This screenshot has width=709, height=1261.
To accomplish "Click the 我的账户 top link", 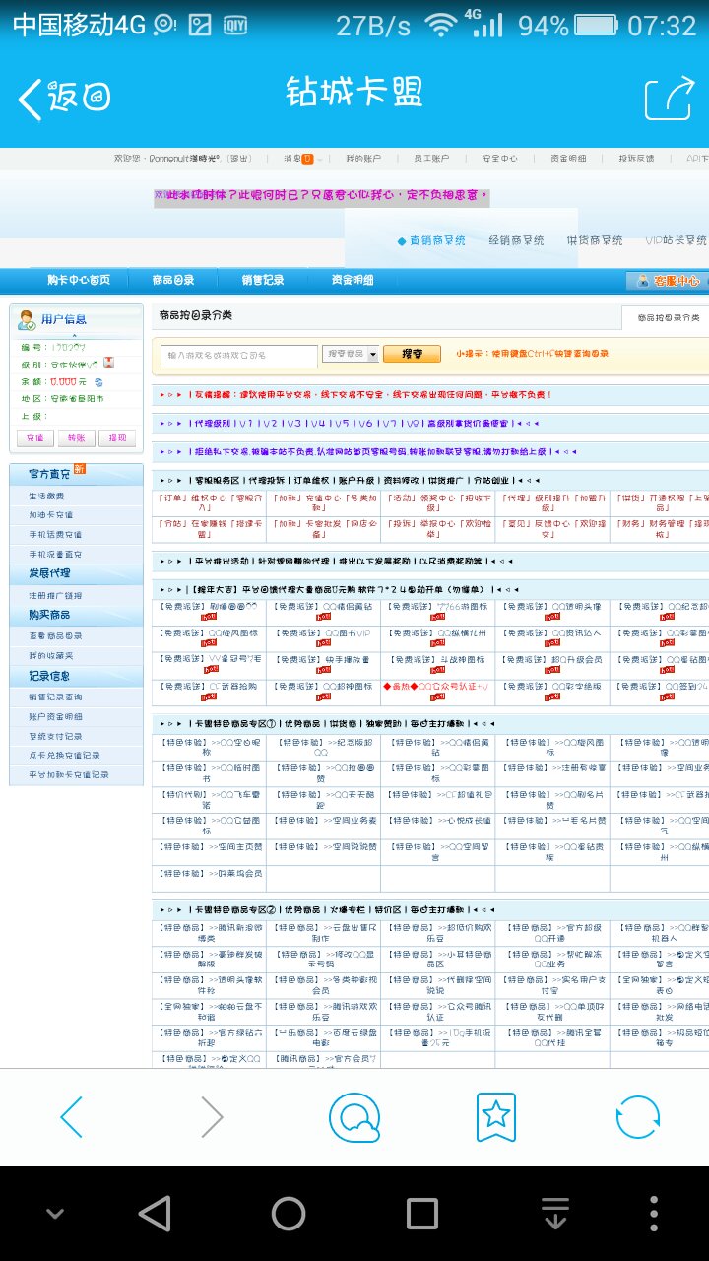I will (362, 159).
